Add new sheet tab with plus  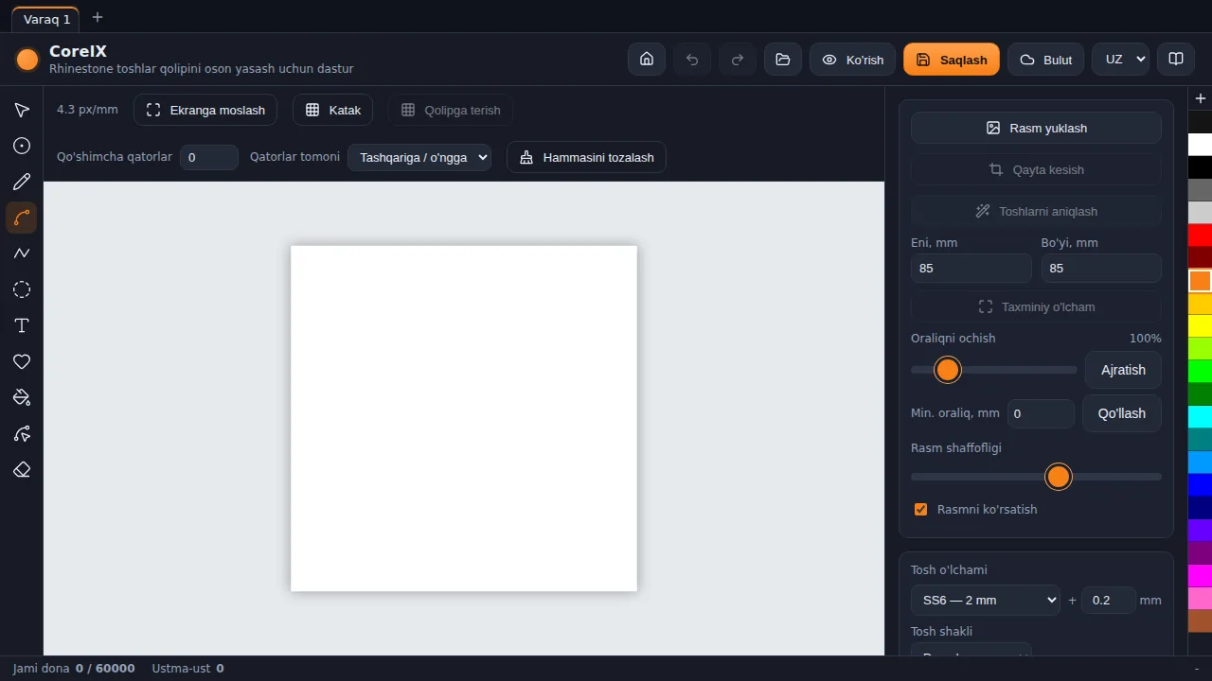(98, 17)
